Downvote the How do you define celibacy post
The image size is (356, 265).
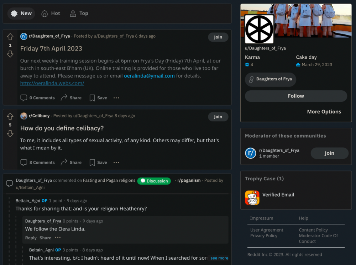click(x=10, y=134)
